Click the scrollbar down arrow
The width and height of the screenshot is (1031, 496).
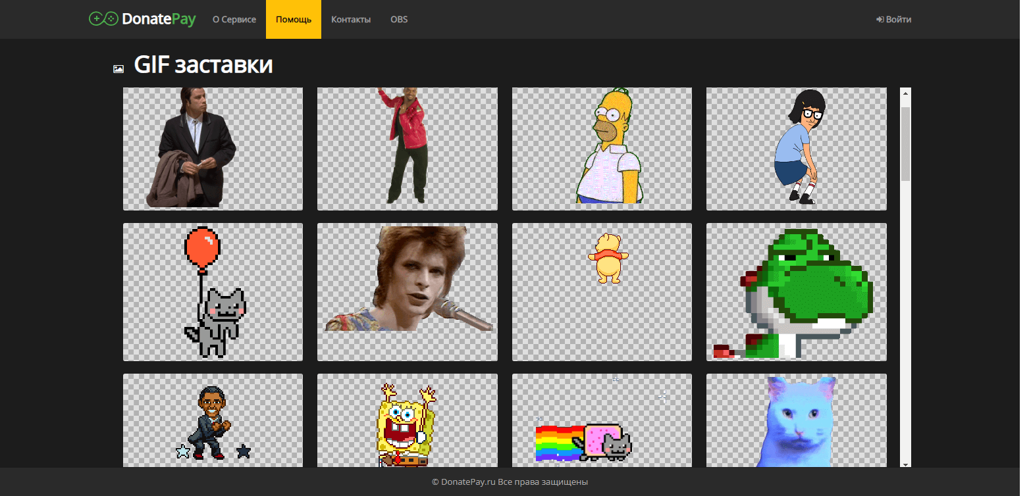(905, 464)
